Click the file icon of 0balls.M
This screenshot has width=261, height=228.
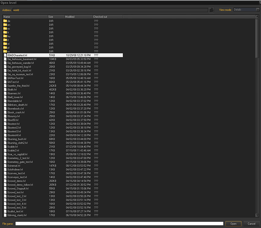coord(5,89)
